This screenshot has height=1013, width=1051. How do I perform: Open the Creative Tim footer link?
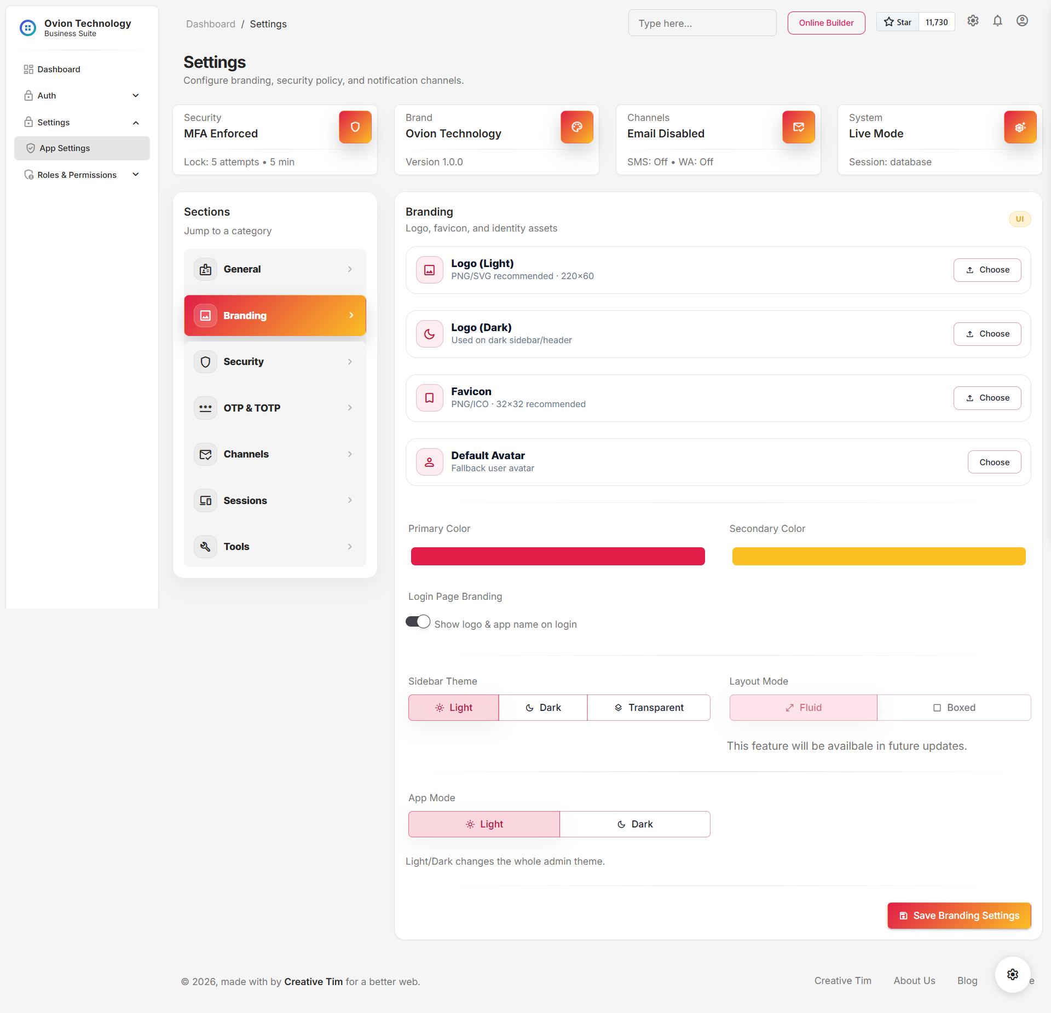(x=842, y=981)
